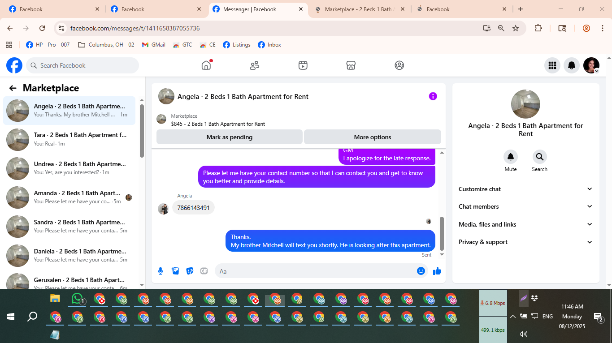Open account profile picture menu

coord(591,65)
